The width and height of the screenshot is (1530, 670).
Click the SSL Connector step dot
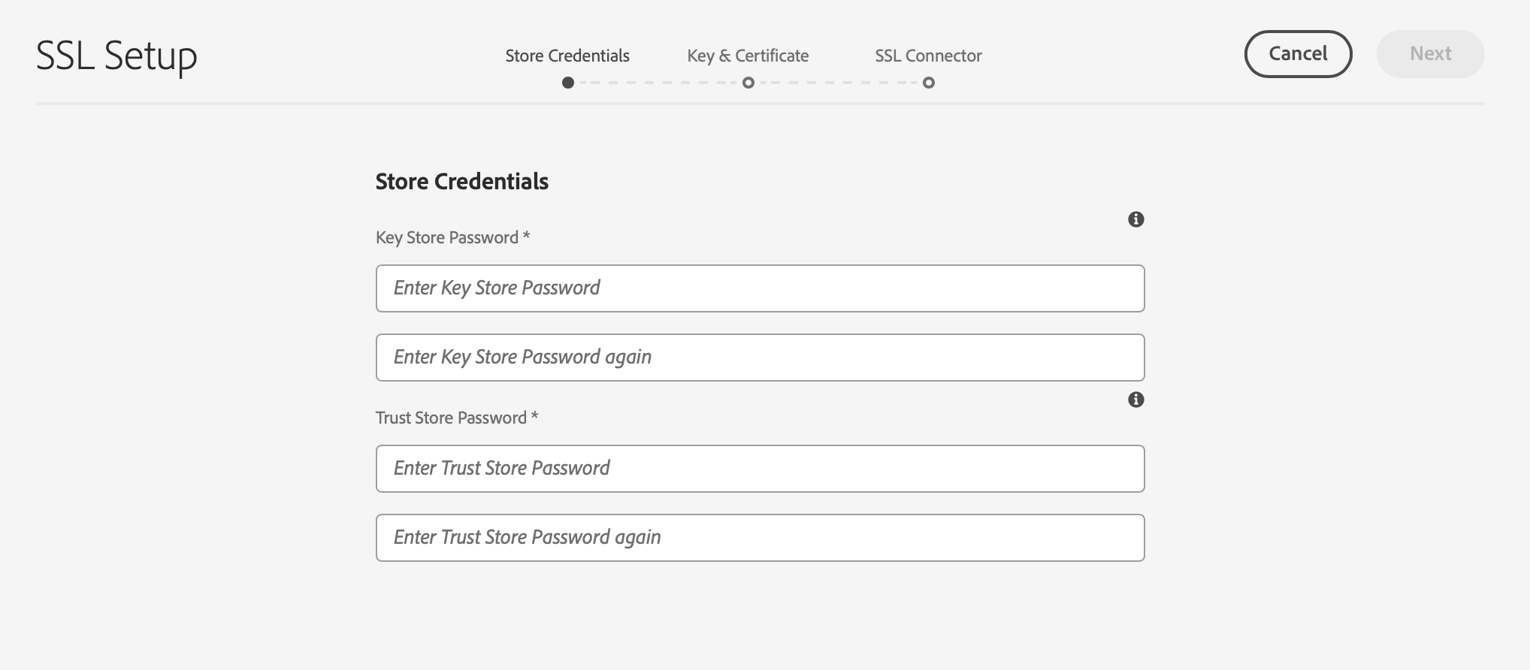pyautogui.click(x=929, y=83)
